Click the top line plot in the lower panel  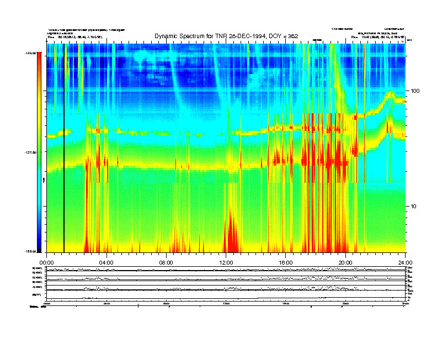click(x=226, y=270)
